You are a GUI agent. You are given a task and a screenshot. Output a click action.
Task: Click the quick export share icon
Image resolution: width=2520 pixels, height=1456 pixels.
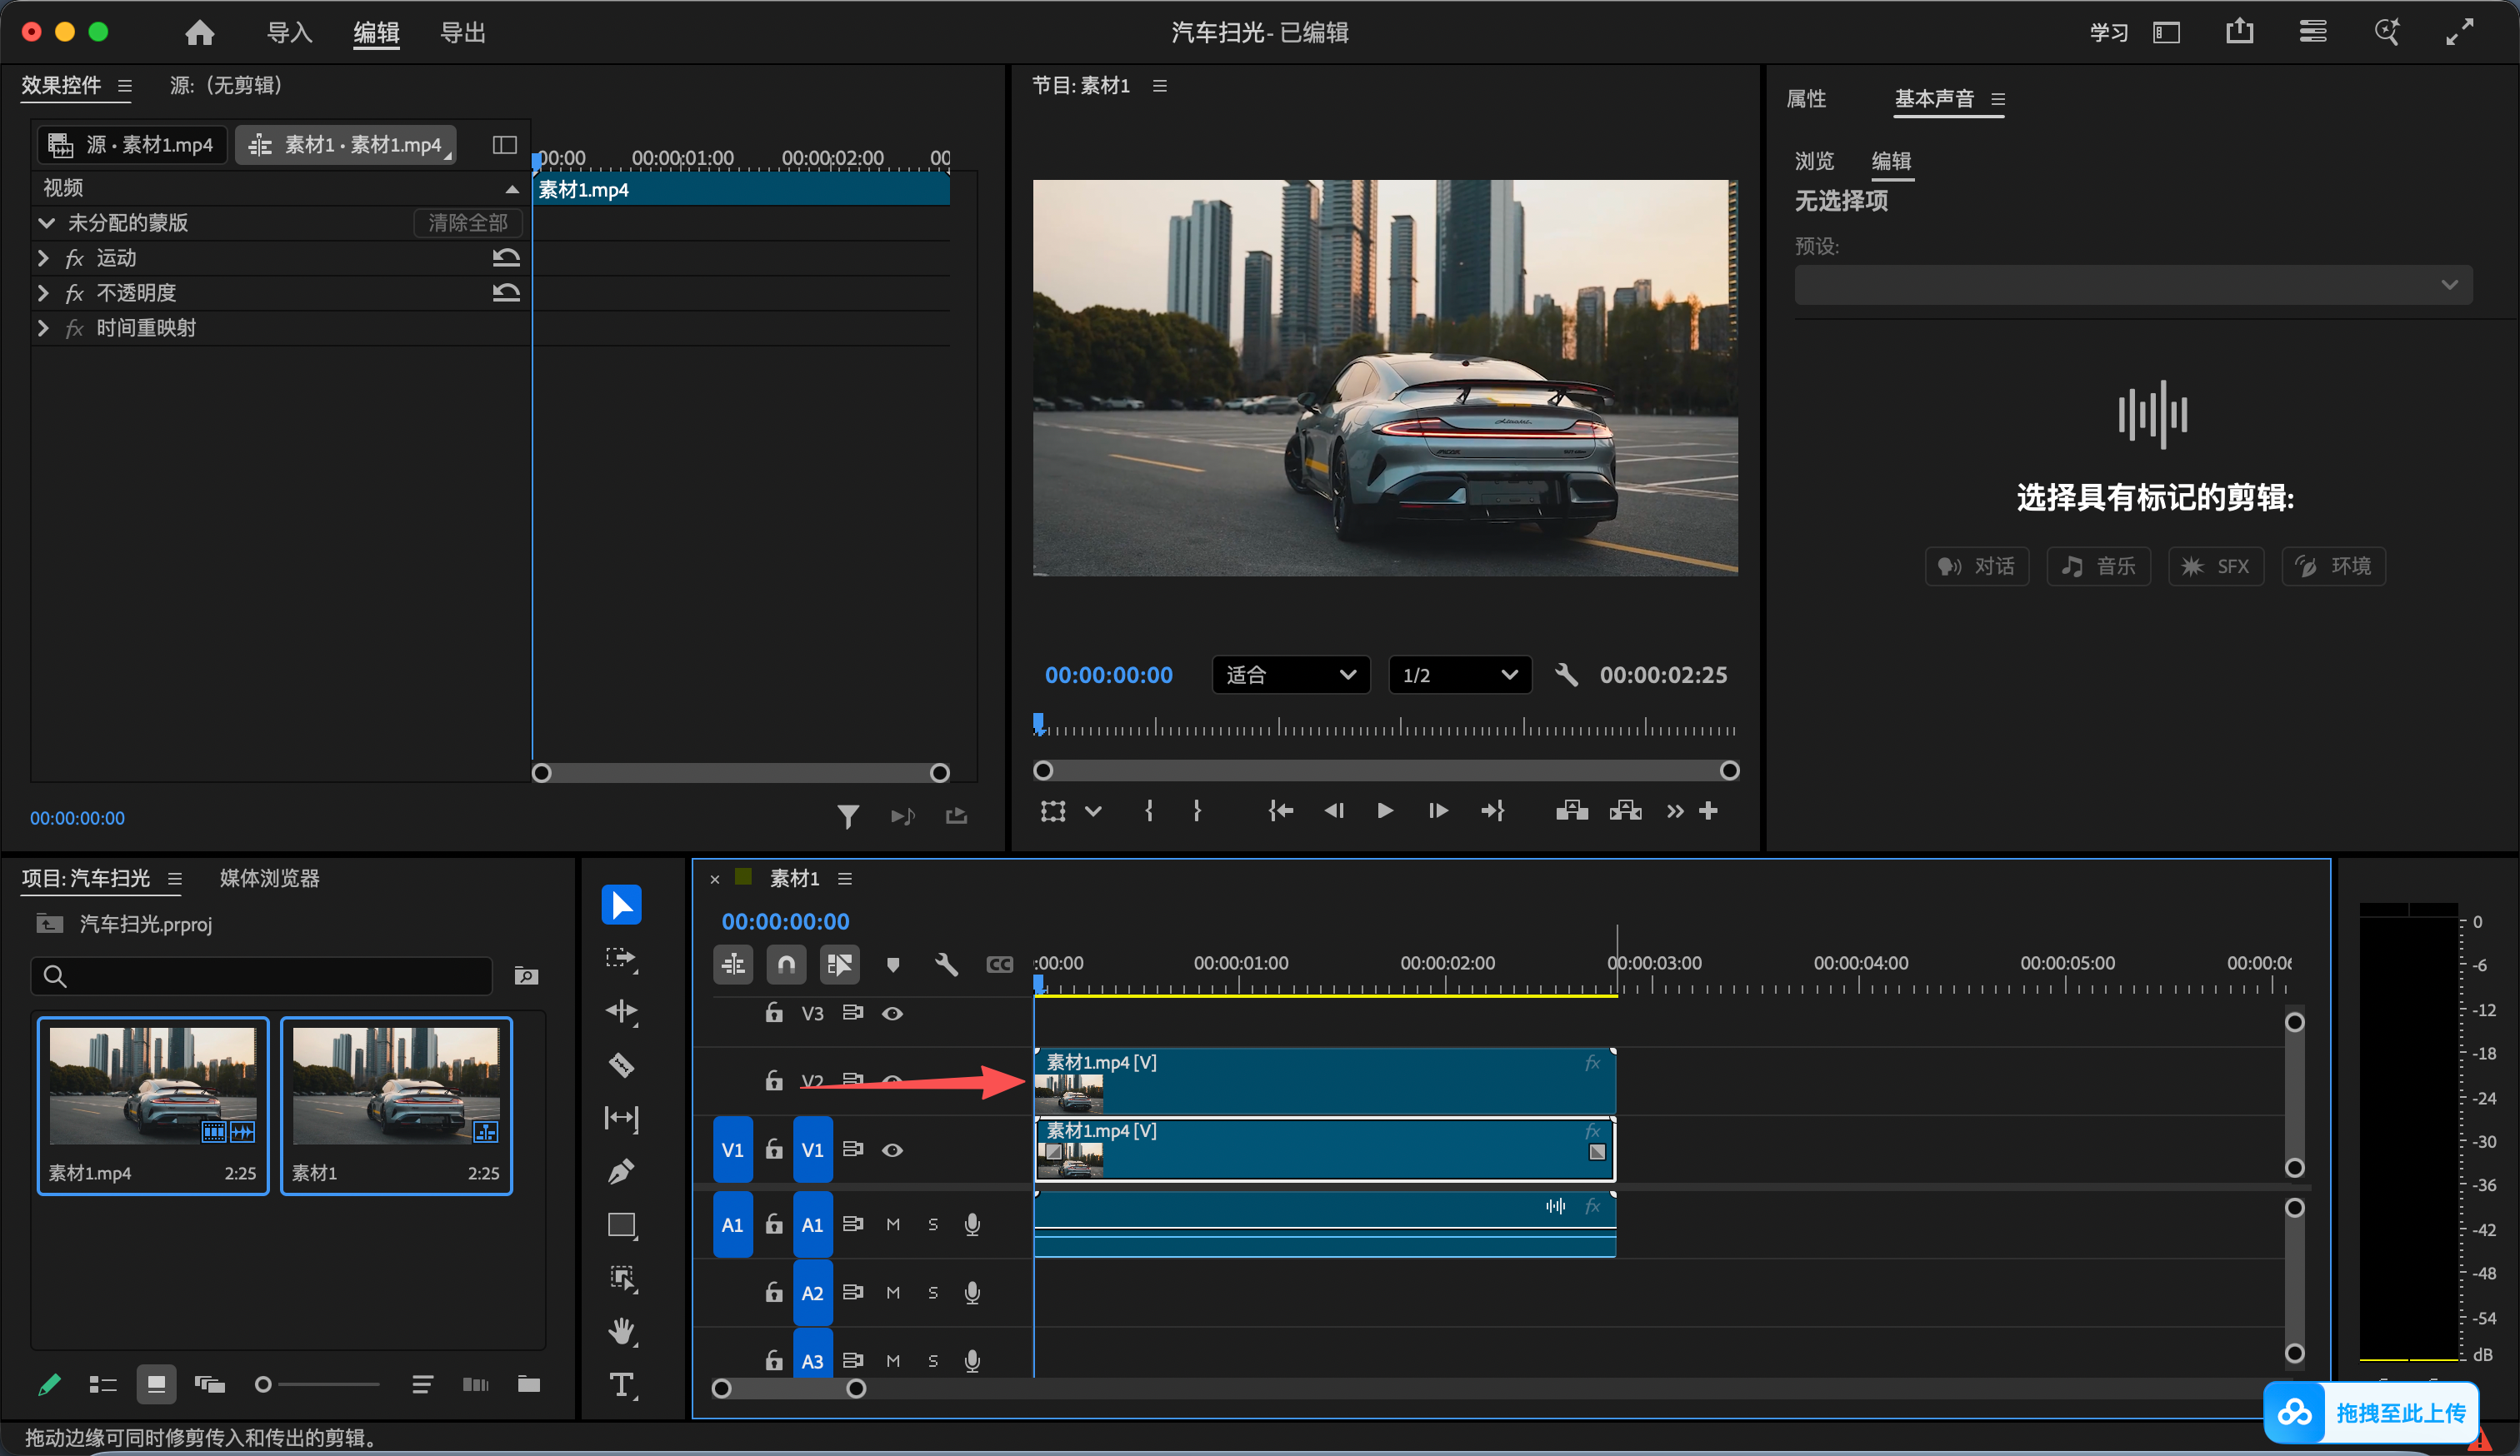(x=2240, y=32)
